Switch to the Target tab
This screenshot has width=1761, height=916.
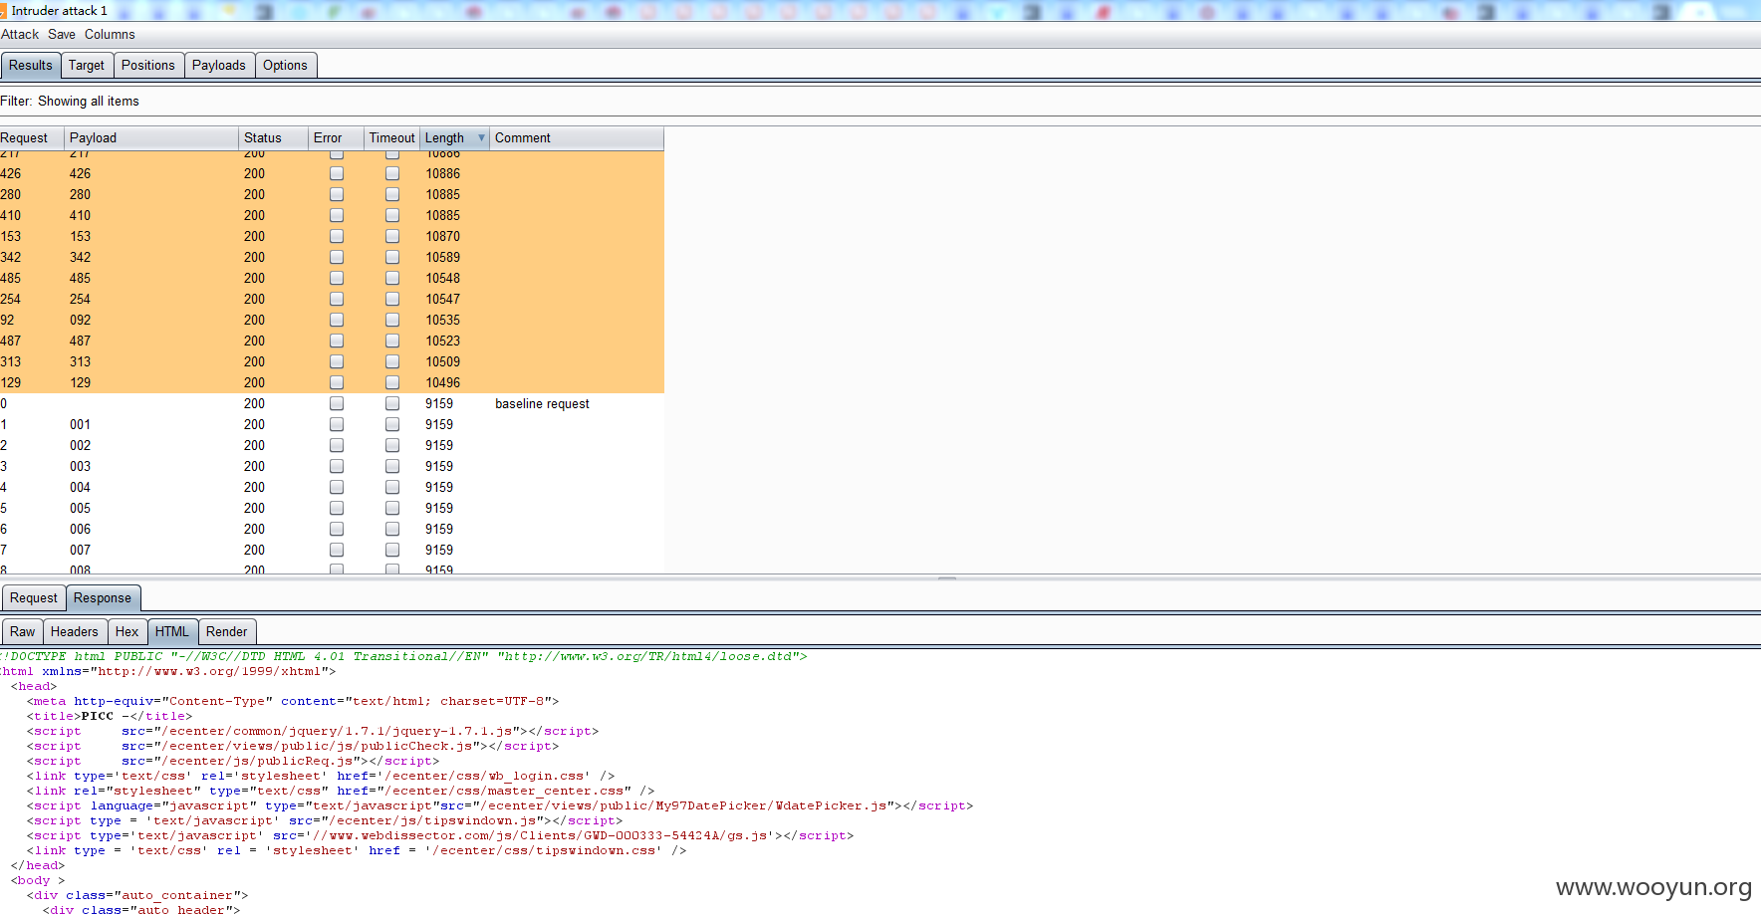pyautogui.click(x=87, y=66)
